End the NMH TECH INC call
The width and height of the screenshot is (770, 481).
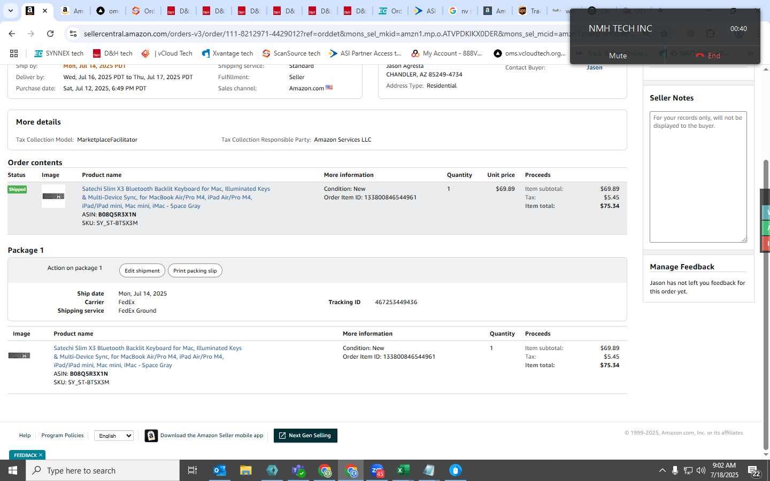pyautogui.click(x=708, y=56)
